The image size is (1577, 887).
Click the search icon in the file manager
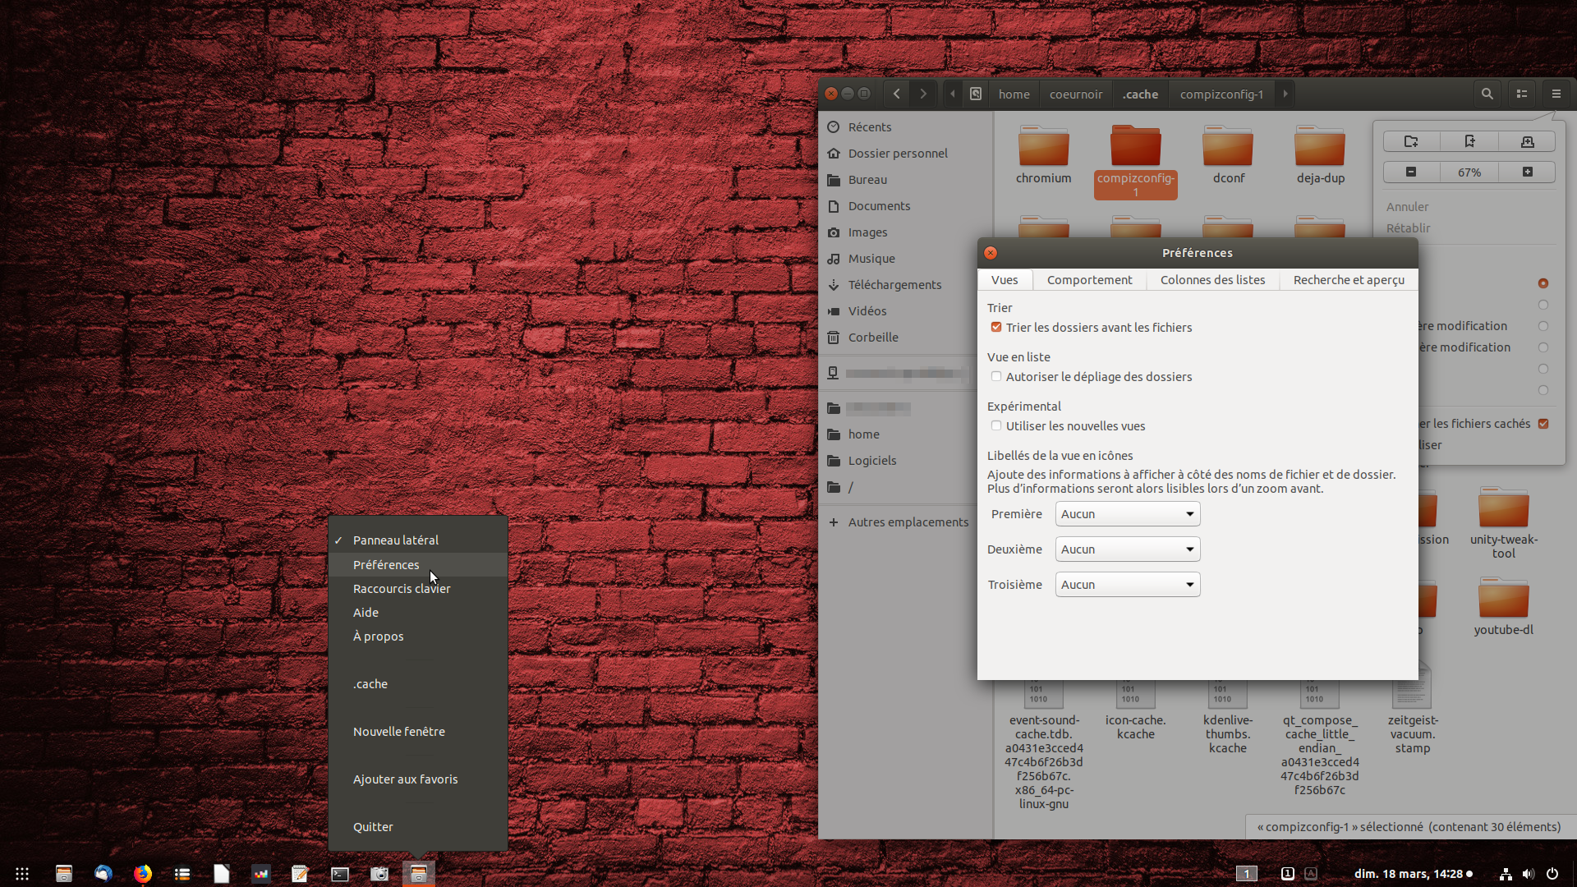pyautogui.click(x=1487, y=94)
